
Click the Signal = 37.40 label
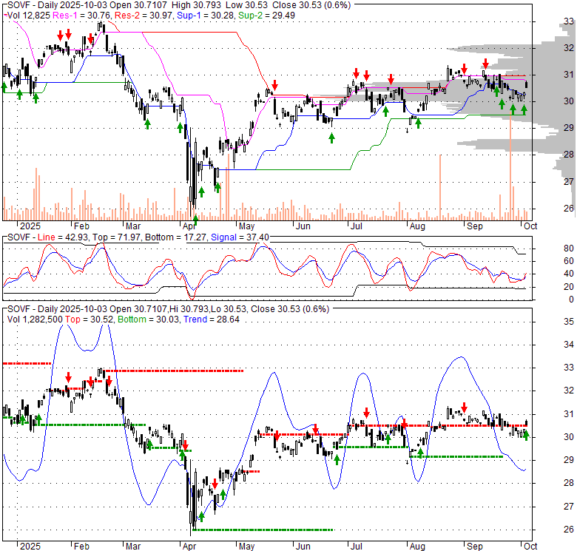pos(240,237)
